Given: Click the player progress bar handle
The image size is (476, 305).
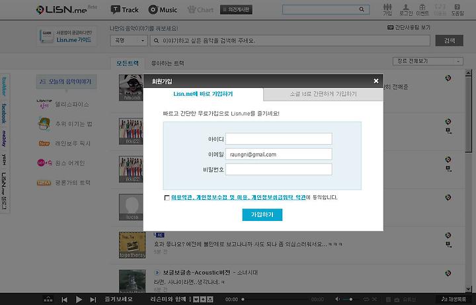Looking at the screenshot, I should 243,300.
